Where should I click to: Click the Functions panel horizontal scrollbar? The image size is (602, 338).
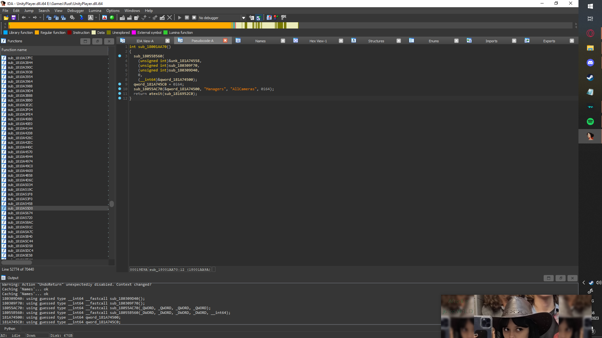click(x=17, y=263)
